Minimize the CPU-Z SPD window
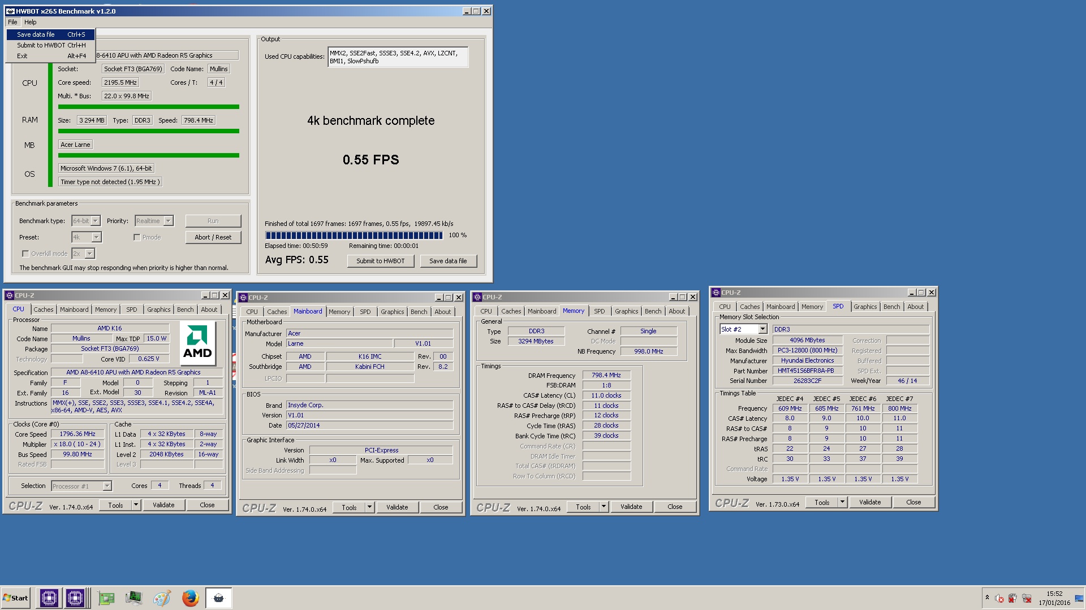Image resolution: width=1086 pixels, height=610 pixels. 912,293
